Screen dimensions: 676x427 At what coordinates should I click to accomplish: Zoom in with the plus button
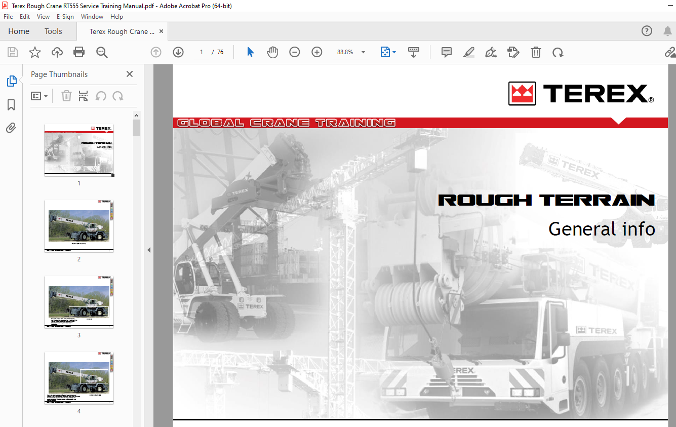tap(317, 52)
